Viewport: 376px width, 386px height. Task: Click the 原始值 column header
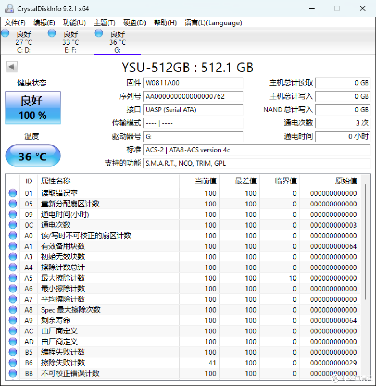330,181
